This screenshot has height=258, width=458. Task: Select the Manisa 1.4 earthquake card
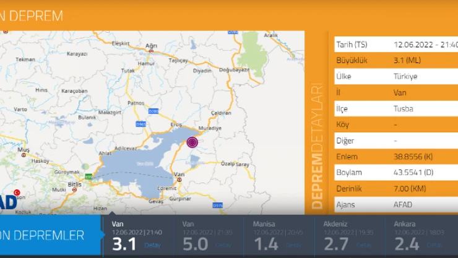[x=280, y=235]
